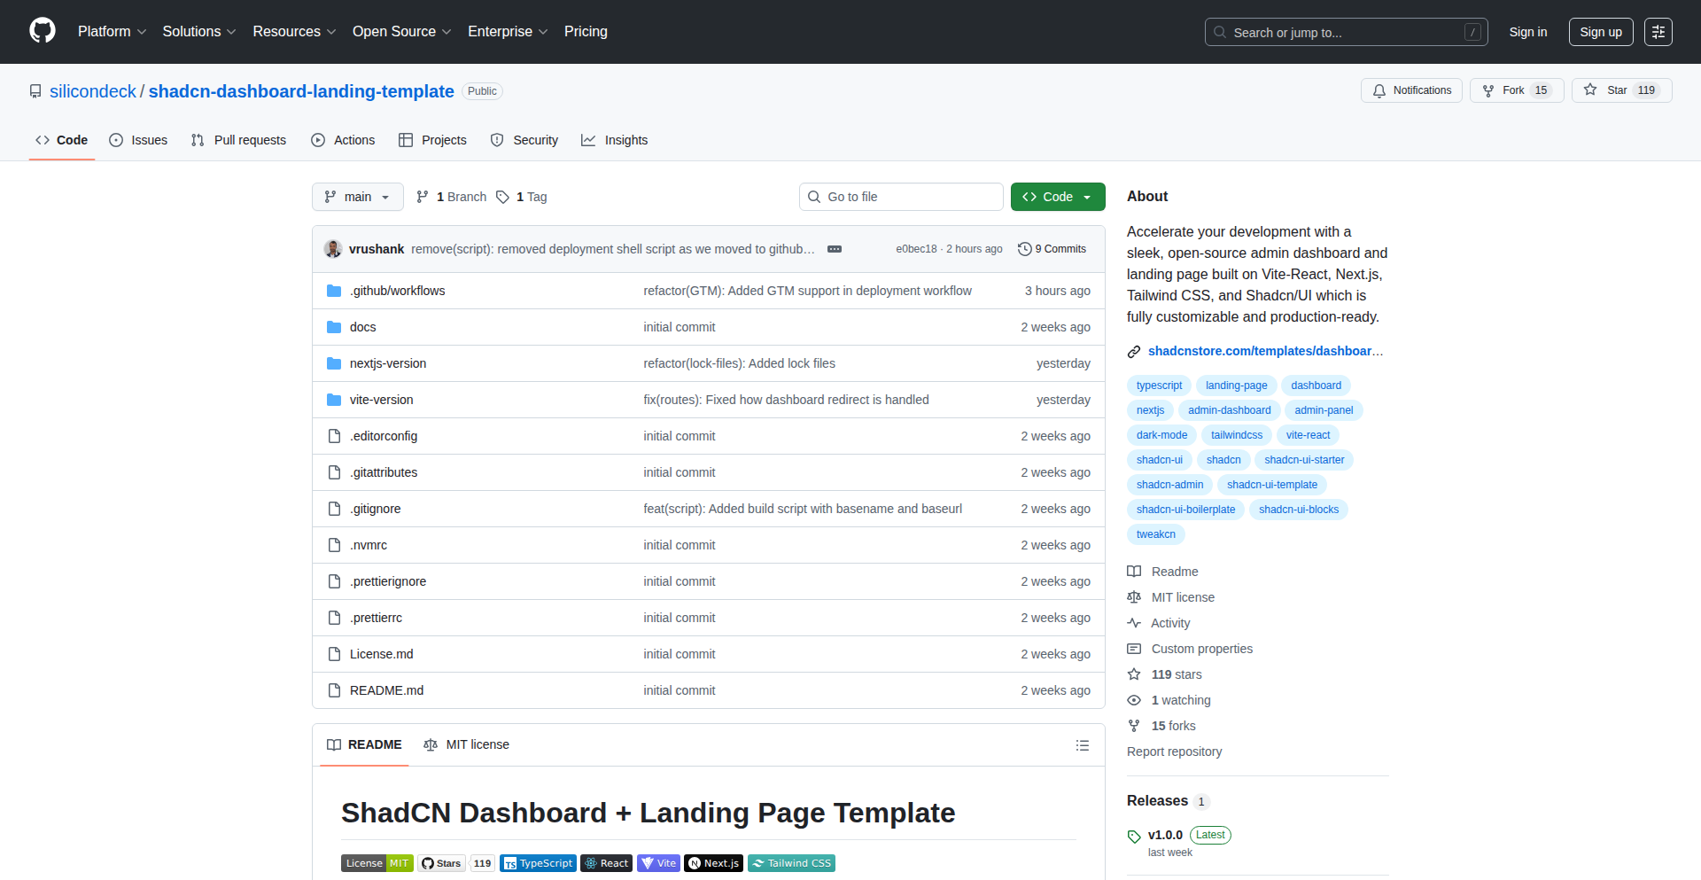Open the Pricing link
The height and width of the screenshot is (880, 1701).
[586, 32]
